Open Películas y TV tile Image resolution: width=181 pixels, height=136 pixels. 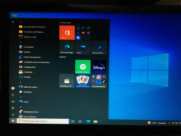tap(67, 81)
